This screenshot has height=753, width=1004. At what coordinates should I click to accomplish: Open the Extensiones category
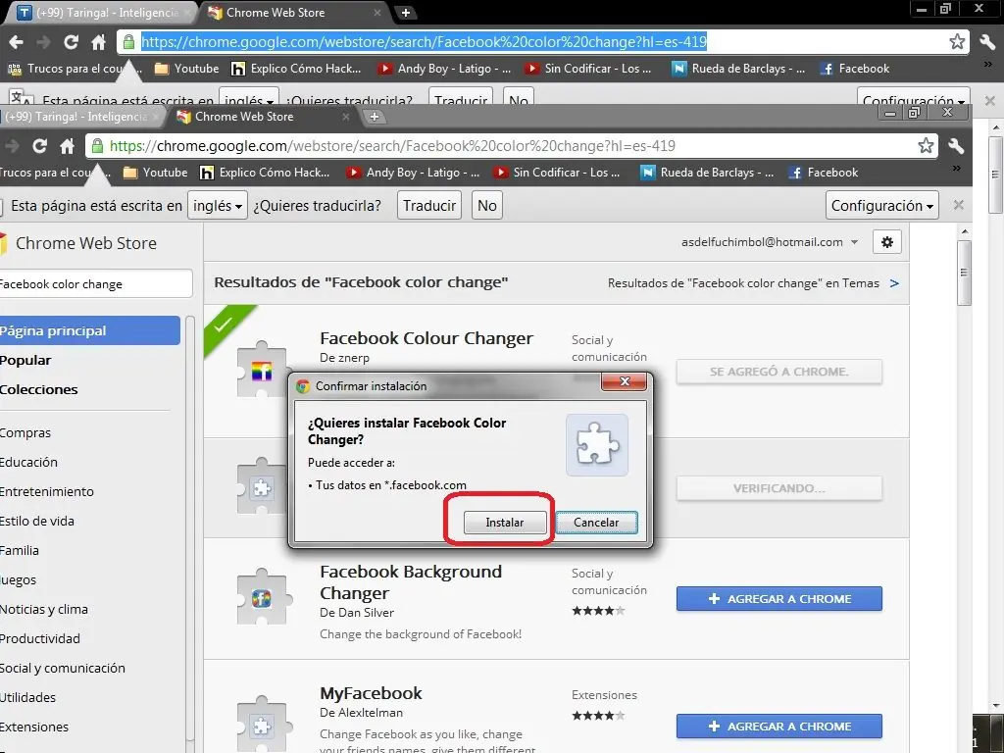point(34,728)
